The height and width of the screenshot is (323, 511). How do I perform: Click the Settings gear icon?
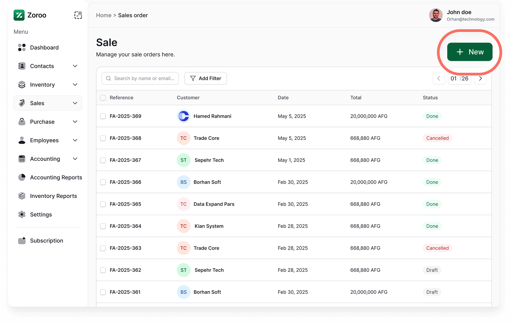21,214
